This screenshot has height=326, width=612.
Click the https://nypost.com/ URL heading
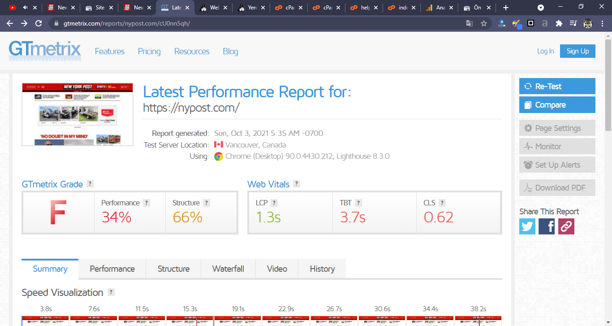(191, 108)
